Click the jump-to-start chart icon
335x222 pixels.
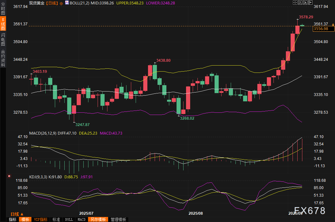(x=300, y=3)
